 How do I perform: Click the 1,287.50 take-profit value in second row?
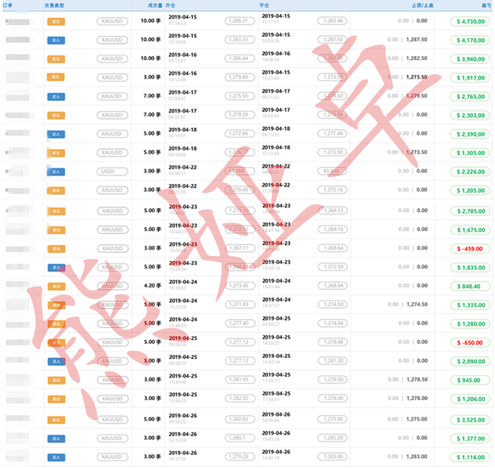(x=417, y=40)
